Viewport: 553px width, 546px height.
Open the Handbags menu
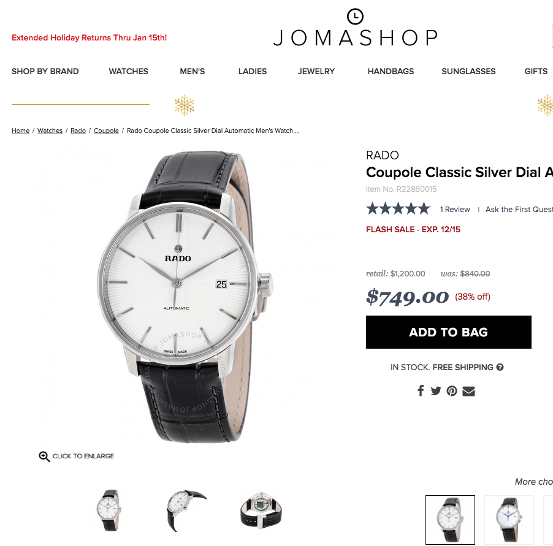click(391, 71)
